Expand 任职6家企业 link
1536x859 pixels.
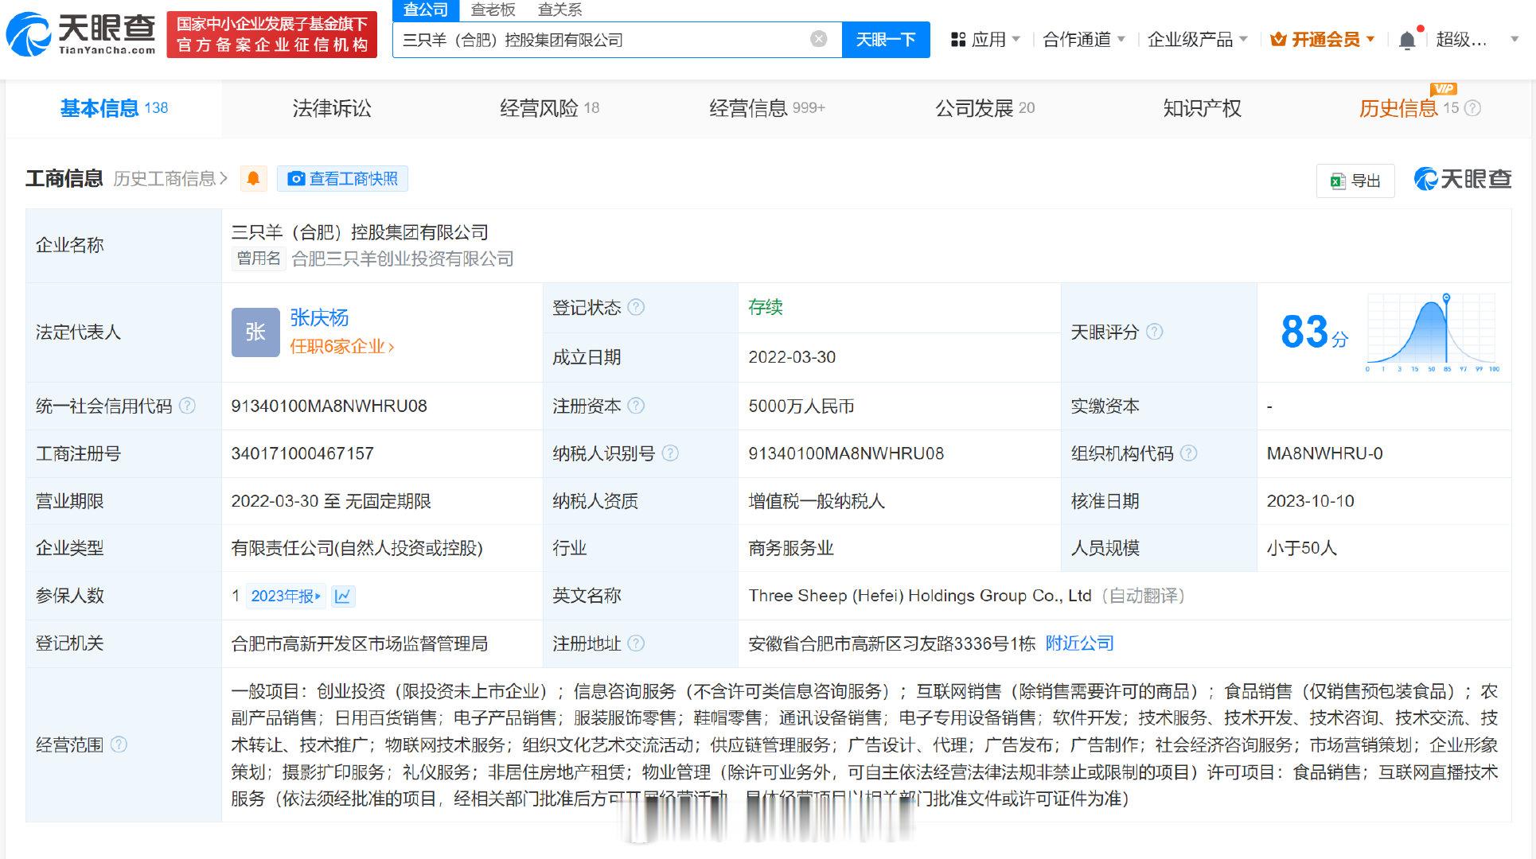342,347
